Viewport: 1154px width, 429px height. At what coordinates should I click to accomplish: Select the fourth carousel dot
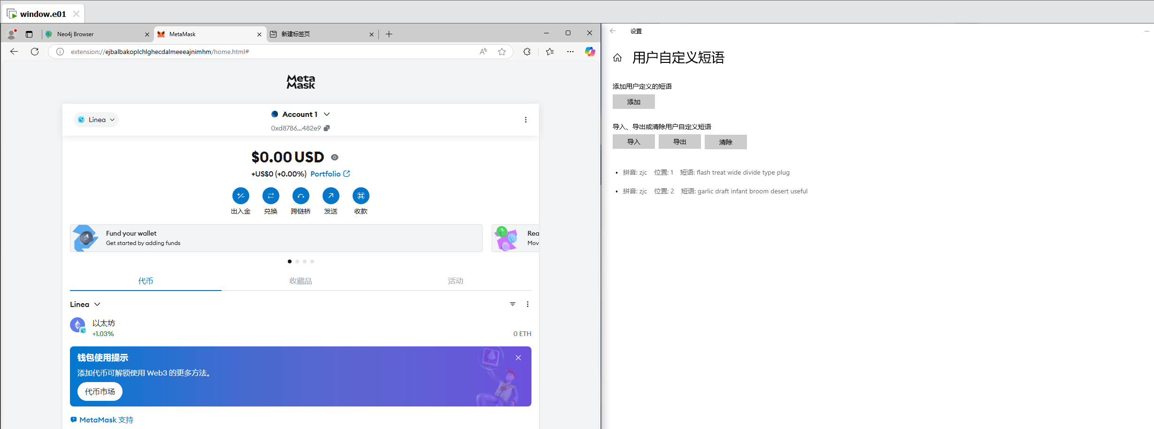coord(312,261)
